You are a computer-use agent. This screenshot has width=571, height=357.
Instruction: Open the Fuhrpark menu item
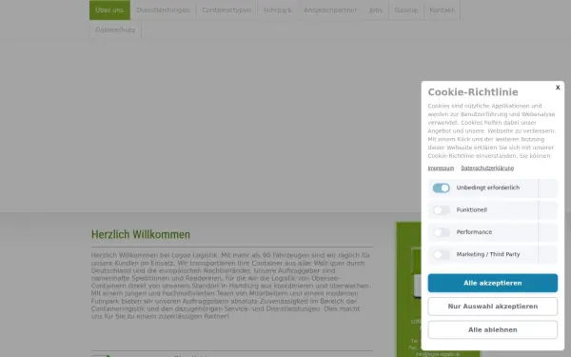click(x=278, y=10)
